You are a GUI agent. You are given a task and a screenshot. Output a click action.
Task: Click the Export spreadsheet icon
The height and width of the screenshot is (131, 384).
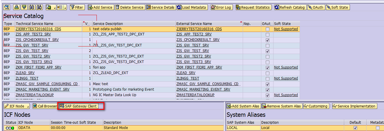click(x=49, y=7)
